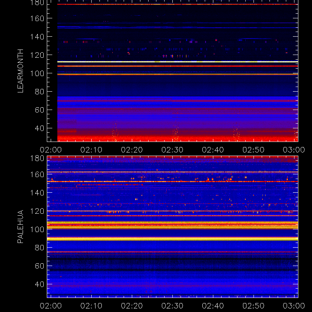Pick the 60 frequency label on Palehua axis

40,266
